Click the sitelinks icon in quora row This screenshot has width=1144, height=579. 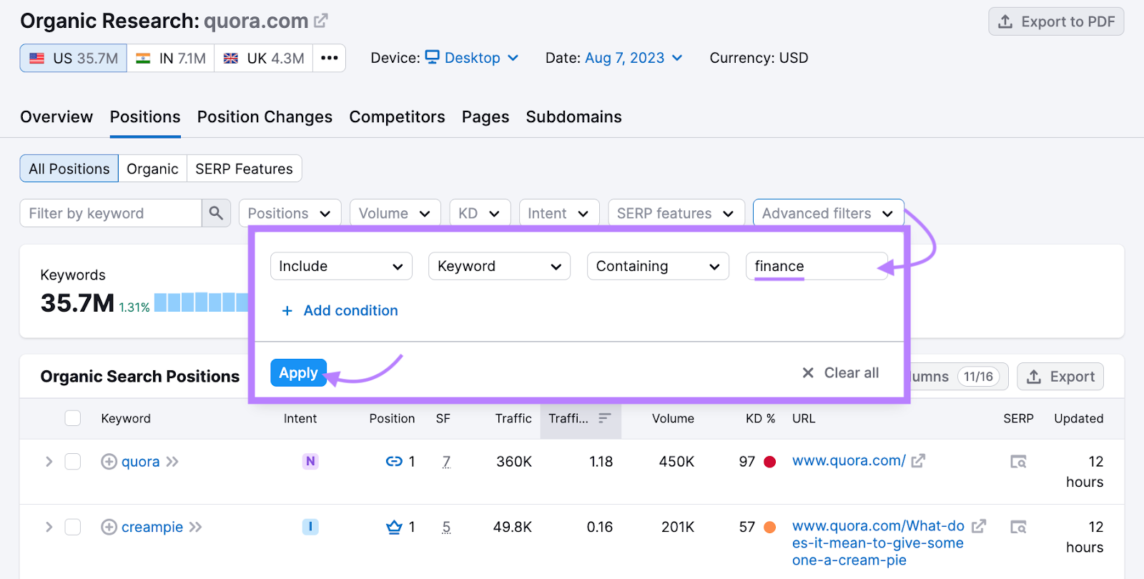coord(394,462)
